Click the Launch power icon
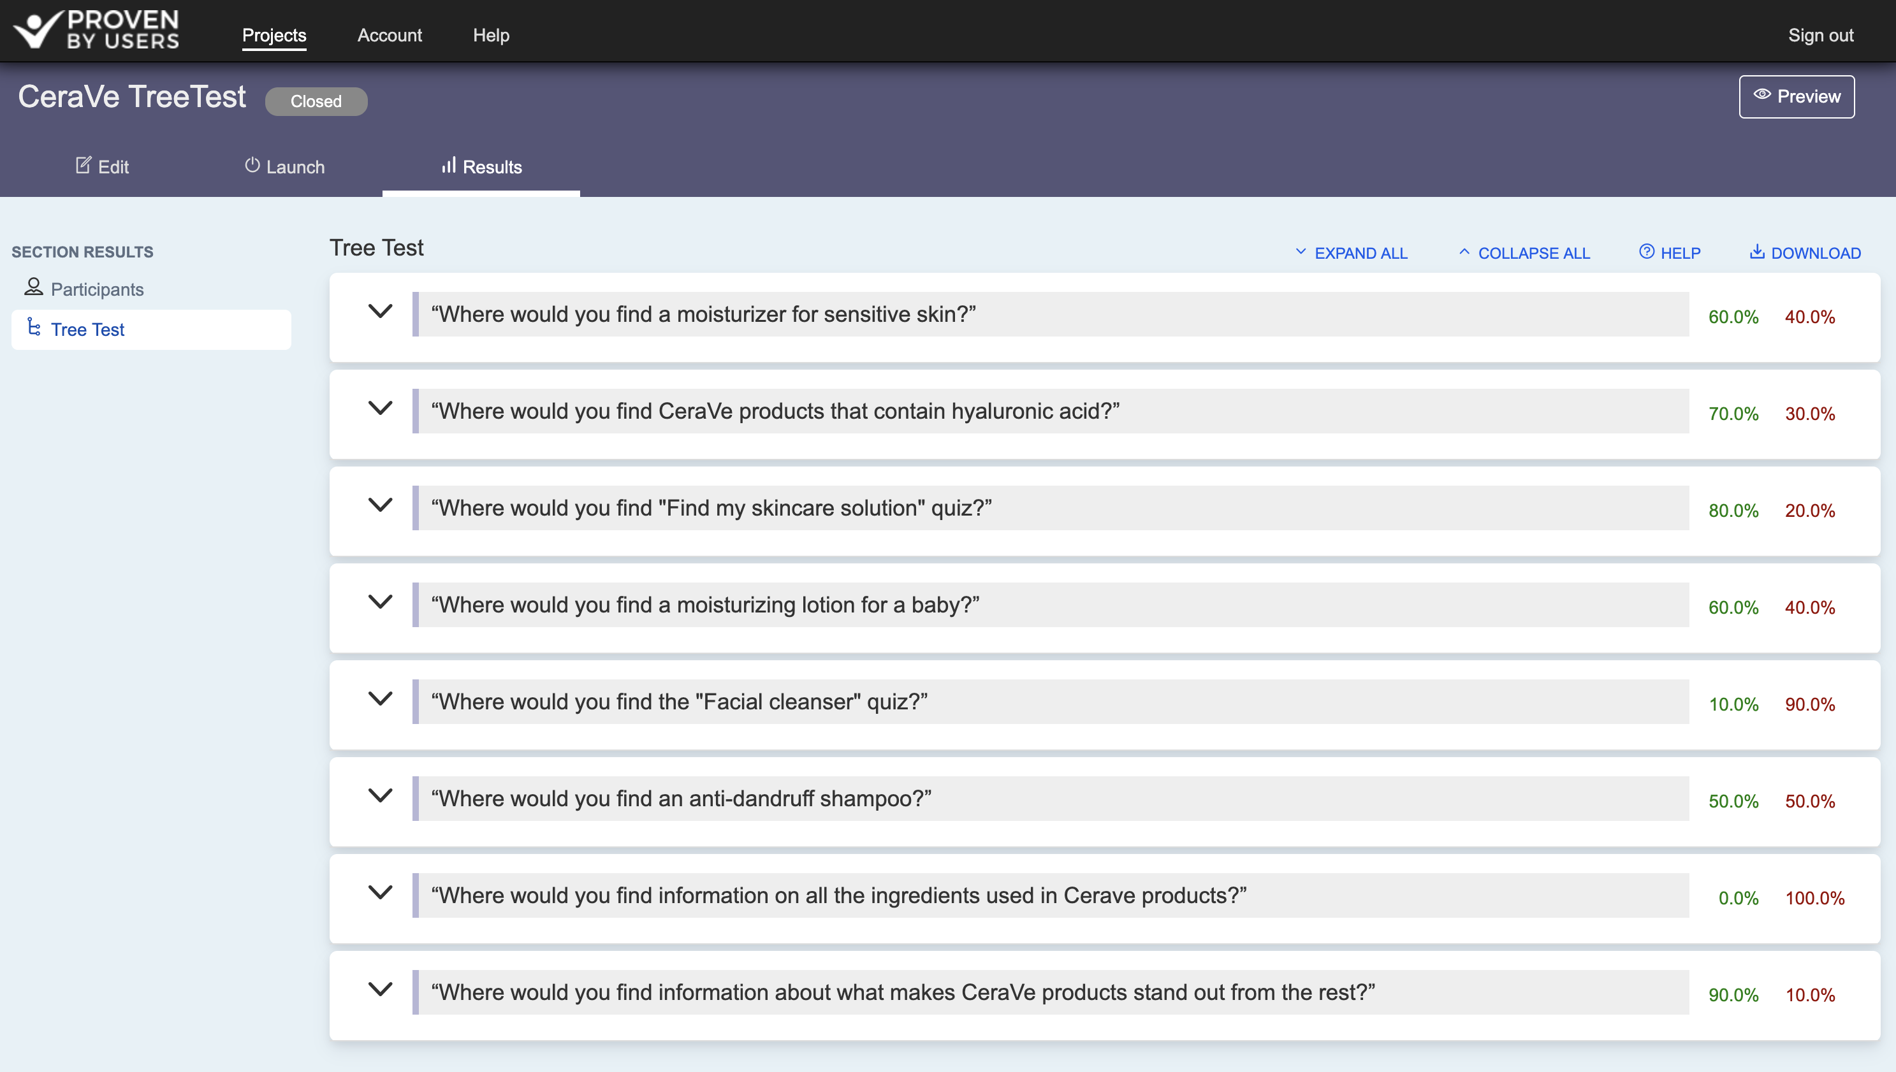 pos(252,166)
